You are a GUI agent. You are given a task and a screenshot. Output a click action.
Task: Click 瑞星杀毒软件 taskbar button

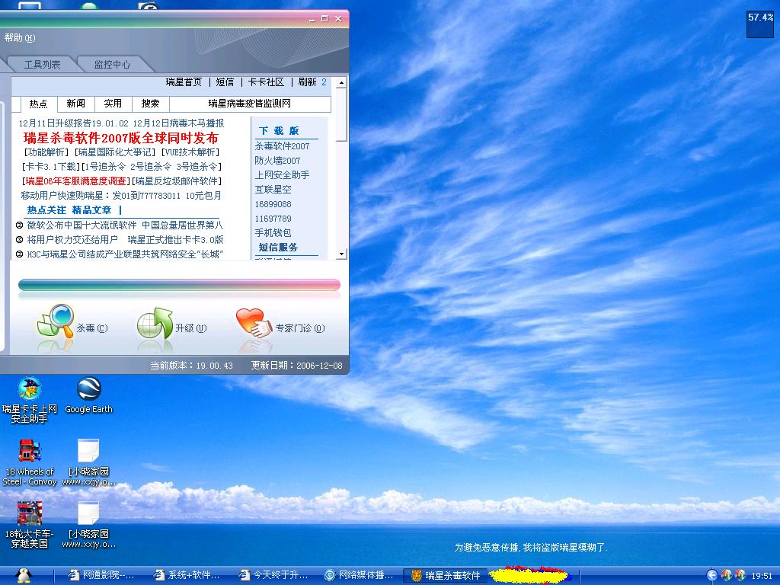[445, 576]
